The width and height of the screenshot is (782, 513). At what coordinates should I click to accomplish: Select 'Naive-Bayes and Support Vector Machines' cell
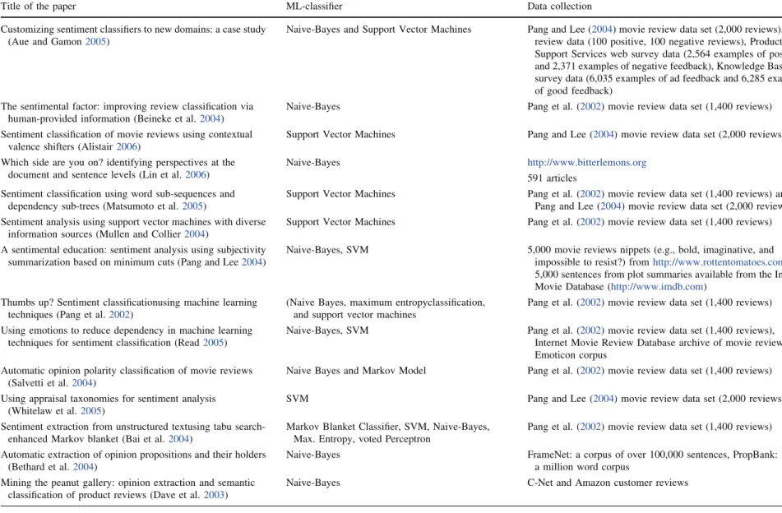coord(378,30)
